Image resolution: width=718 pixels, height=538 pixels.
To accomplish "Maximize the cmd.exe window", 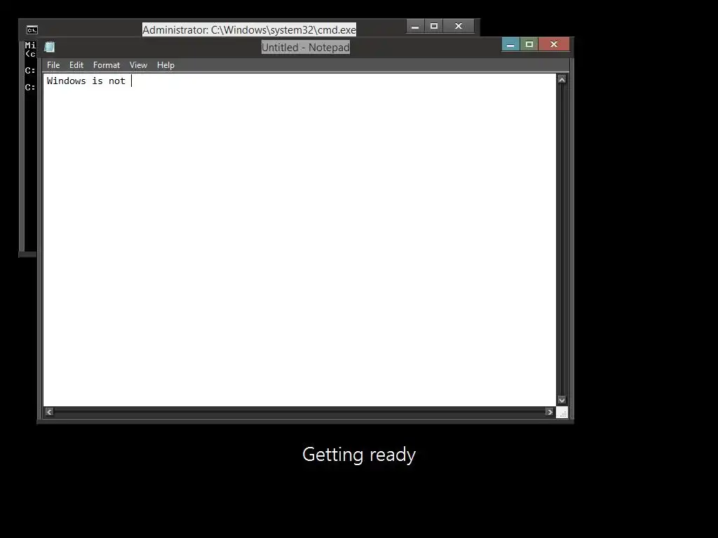I will pos(433,26).
